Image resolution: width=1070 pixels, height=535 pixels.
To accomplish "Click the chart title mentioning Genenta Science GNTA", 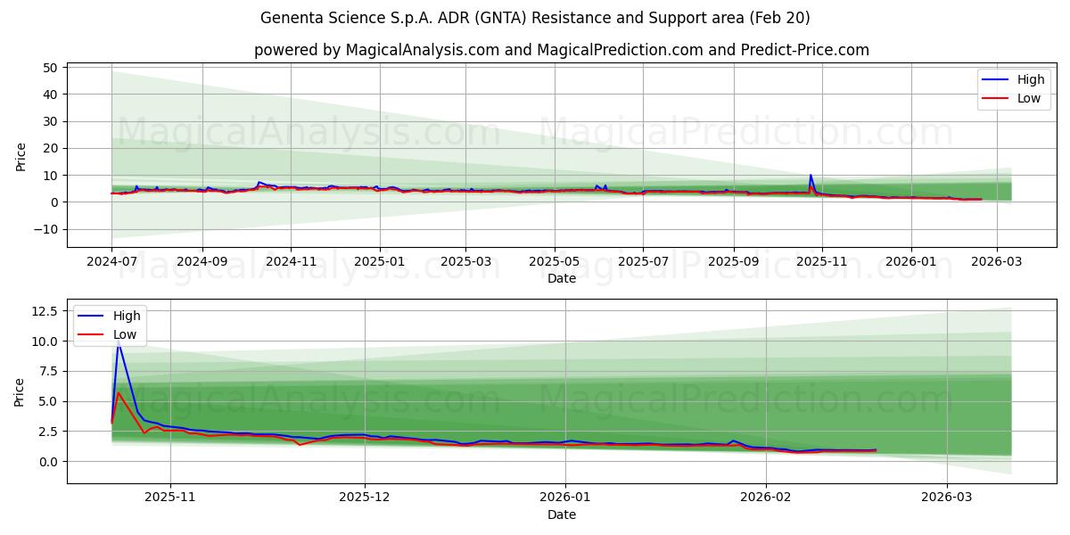I will tap(535, 18).
